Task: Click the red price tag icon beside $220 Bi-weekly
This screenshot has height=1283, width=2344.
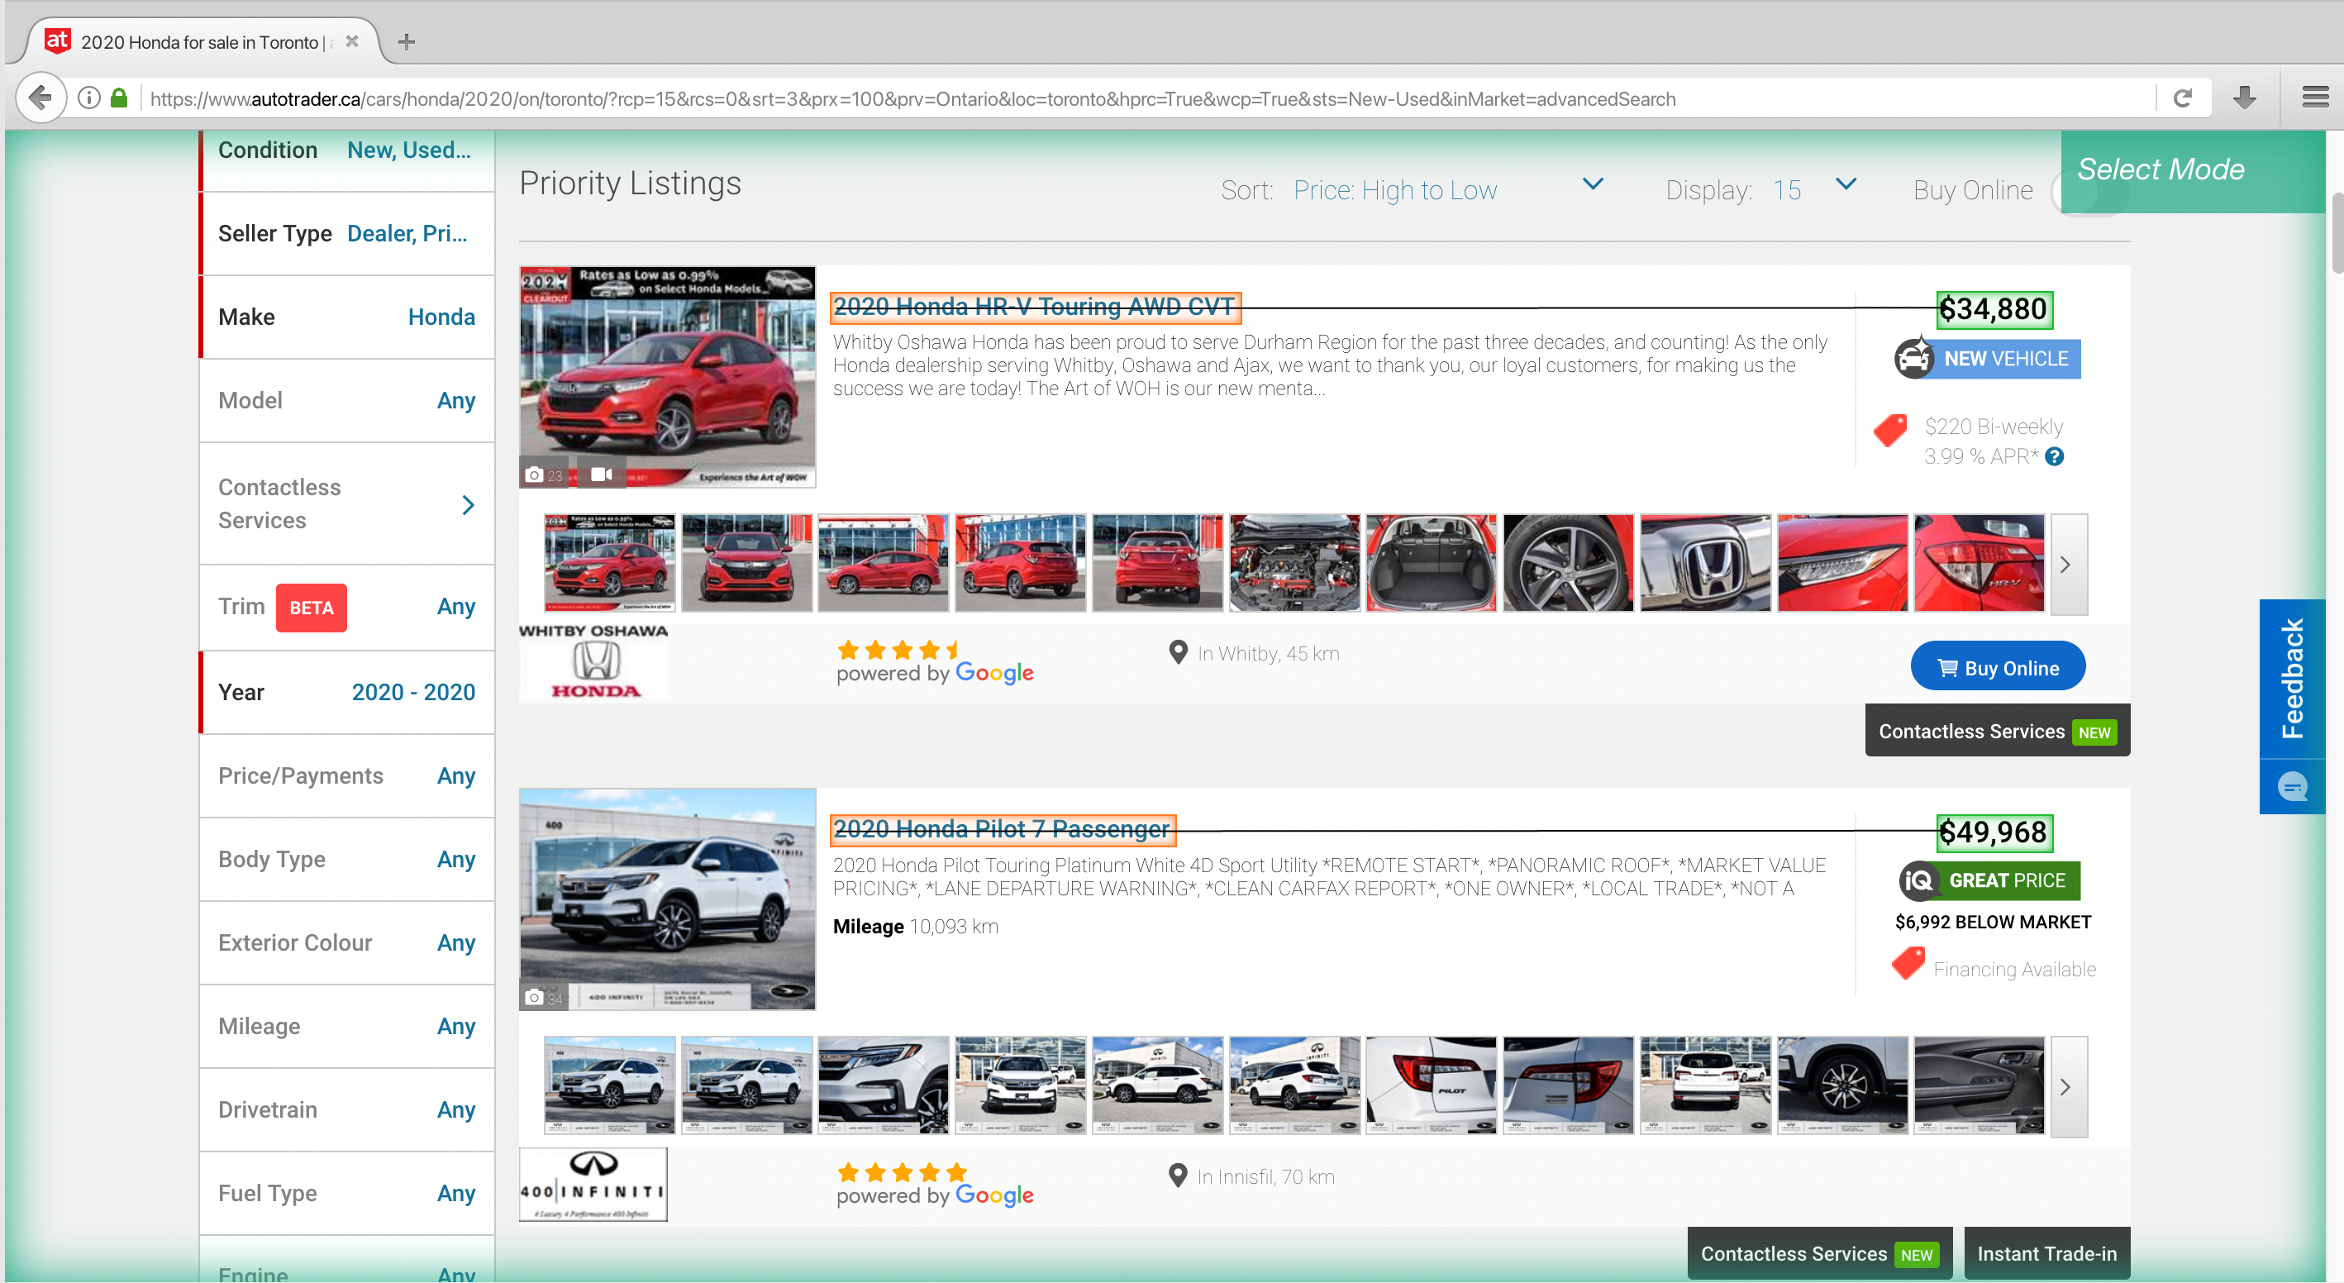Action: coord(1890,430)
